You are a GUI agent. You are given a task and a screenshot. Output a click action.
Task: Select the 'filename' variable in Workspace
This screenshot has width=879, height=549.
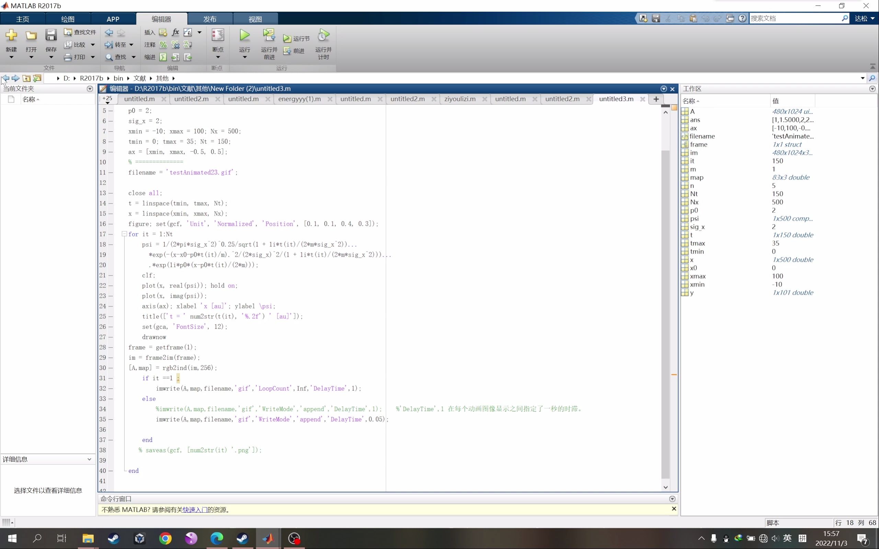click(x=702, y=136)
